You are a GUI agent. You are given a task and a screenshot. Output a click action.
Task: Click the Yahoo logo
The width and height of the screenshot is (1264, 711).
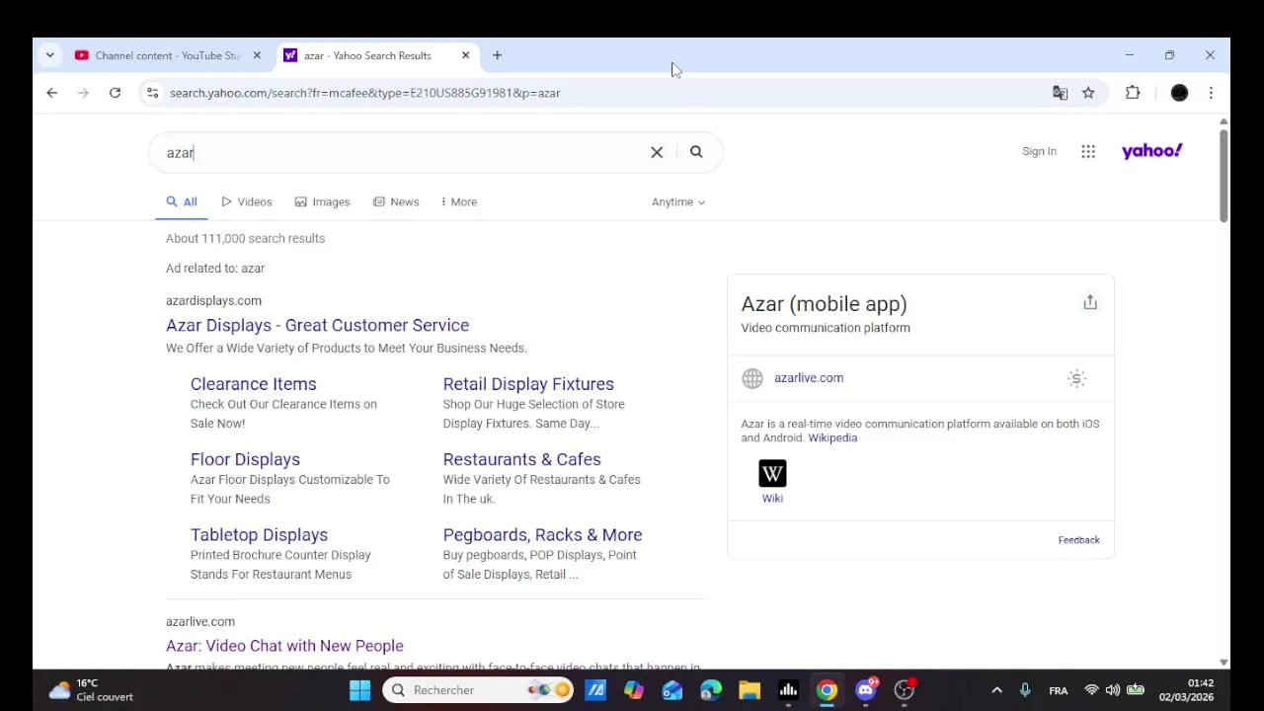(1151, 151)
